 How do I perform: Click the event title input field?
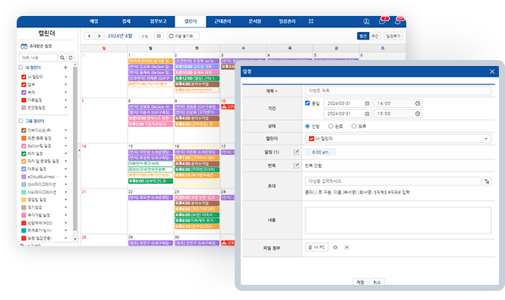click(398, 91)
